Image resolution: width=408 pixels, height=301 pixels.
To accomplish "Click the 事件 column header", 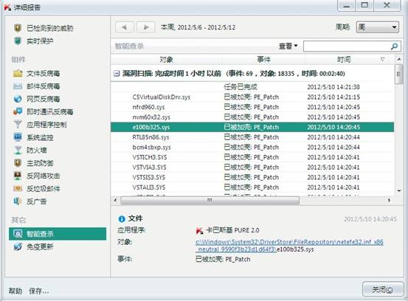I will click(263, 60).
